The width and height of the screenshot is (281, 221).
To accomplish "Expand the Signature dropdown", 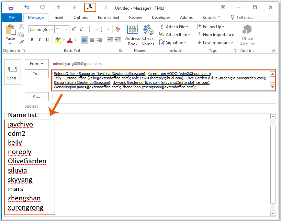I will tap(175, 43).
